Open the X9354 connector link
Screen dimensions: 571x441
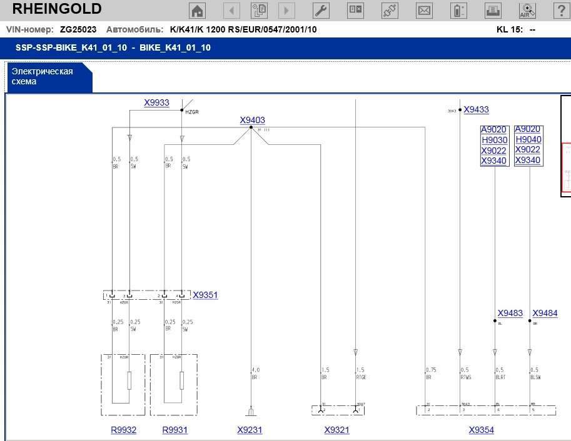[482, 430]
